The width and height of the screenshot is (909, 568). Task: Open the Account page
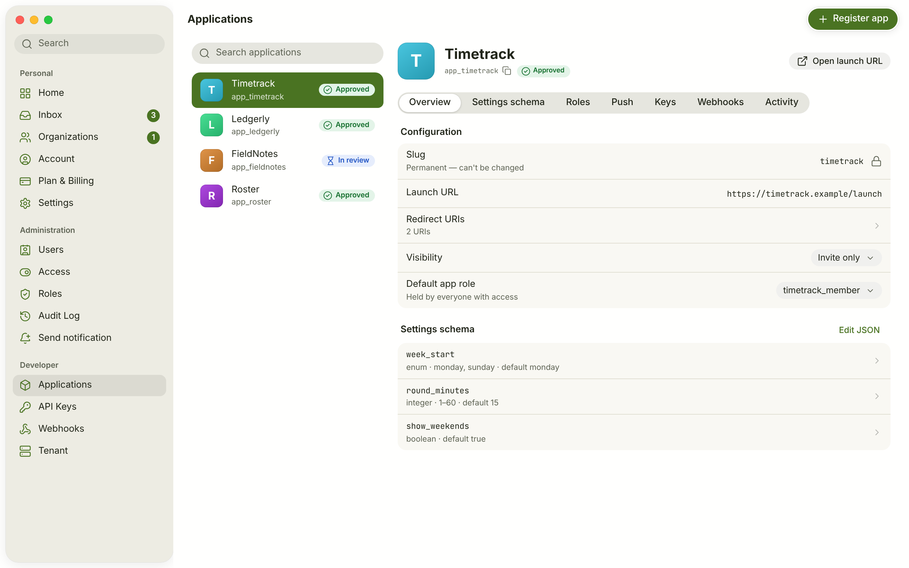pyautogui.click(x=89, y=159)
